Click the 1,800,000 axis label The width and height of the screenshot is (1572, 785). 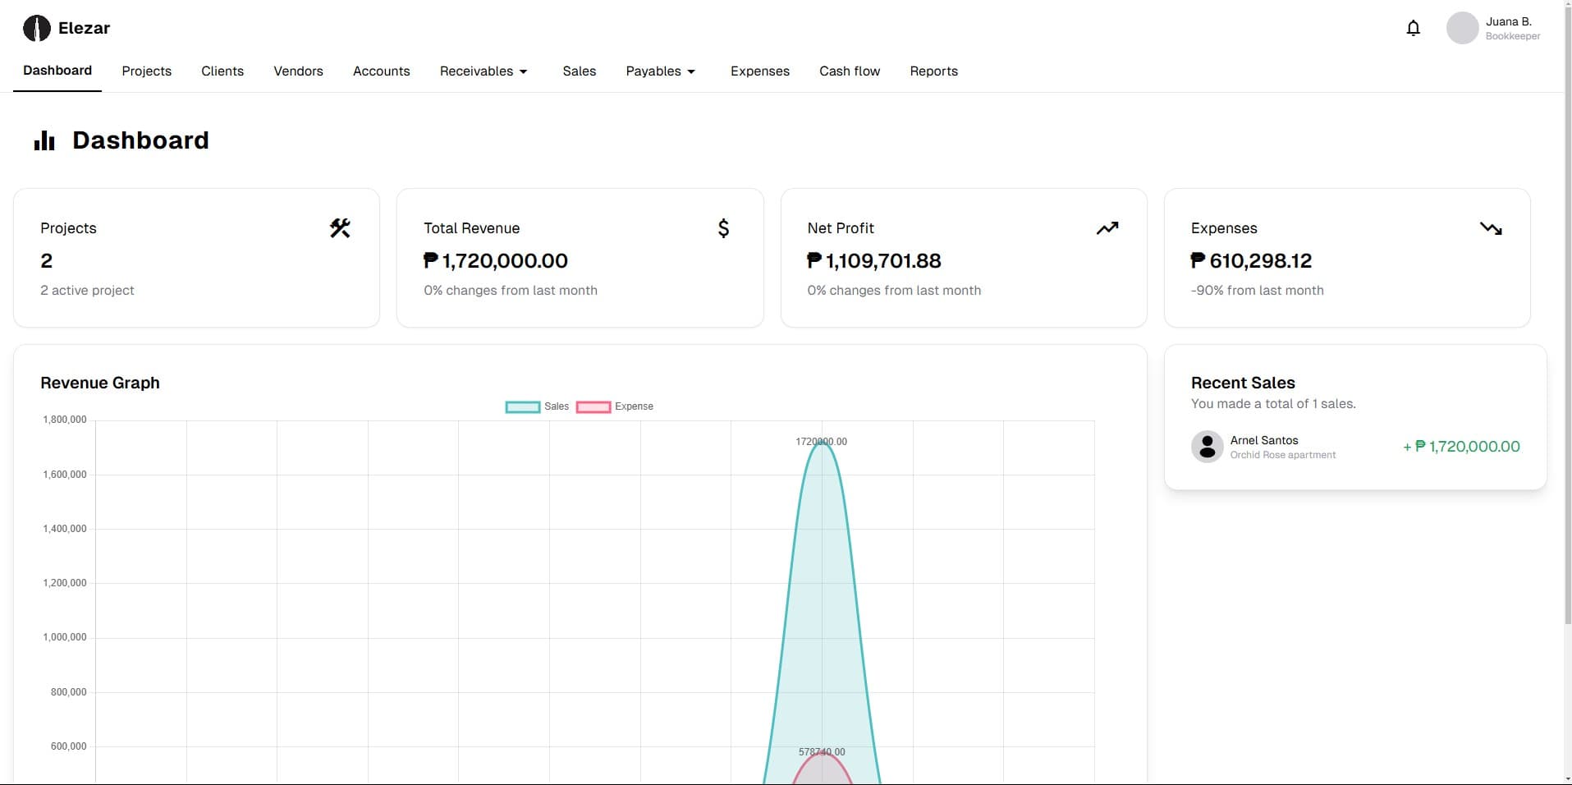pyautogui.click(x=65, y=420)
